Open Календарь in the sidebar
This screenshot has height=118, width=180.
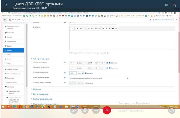pos(13,78)
